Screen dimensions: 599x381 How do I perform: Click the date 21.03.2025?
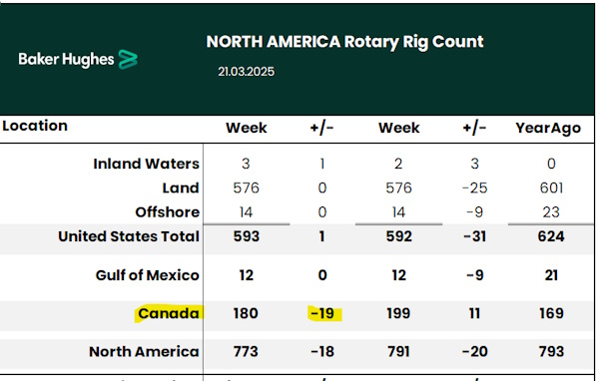point(246,72)
